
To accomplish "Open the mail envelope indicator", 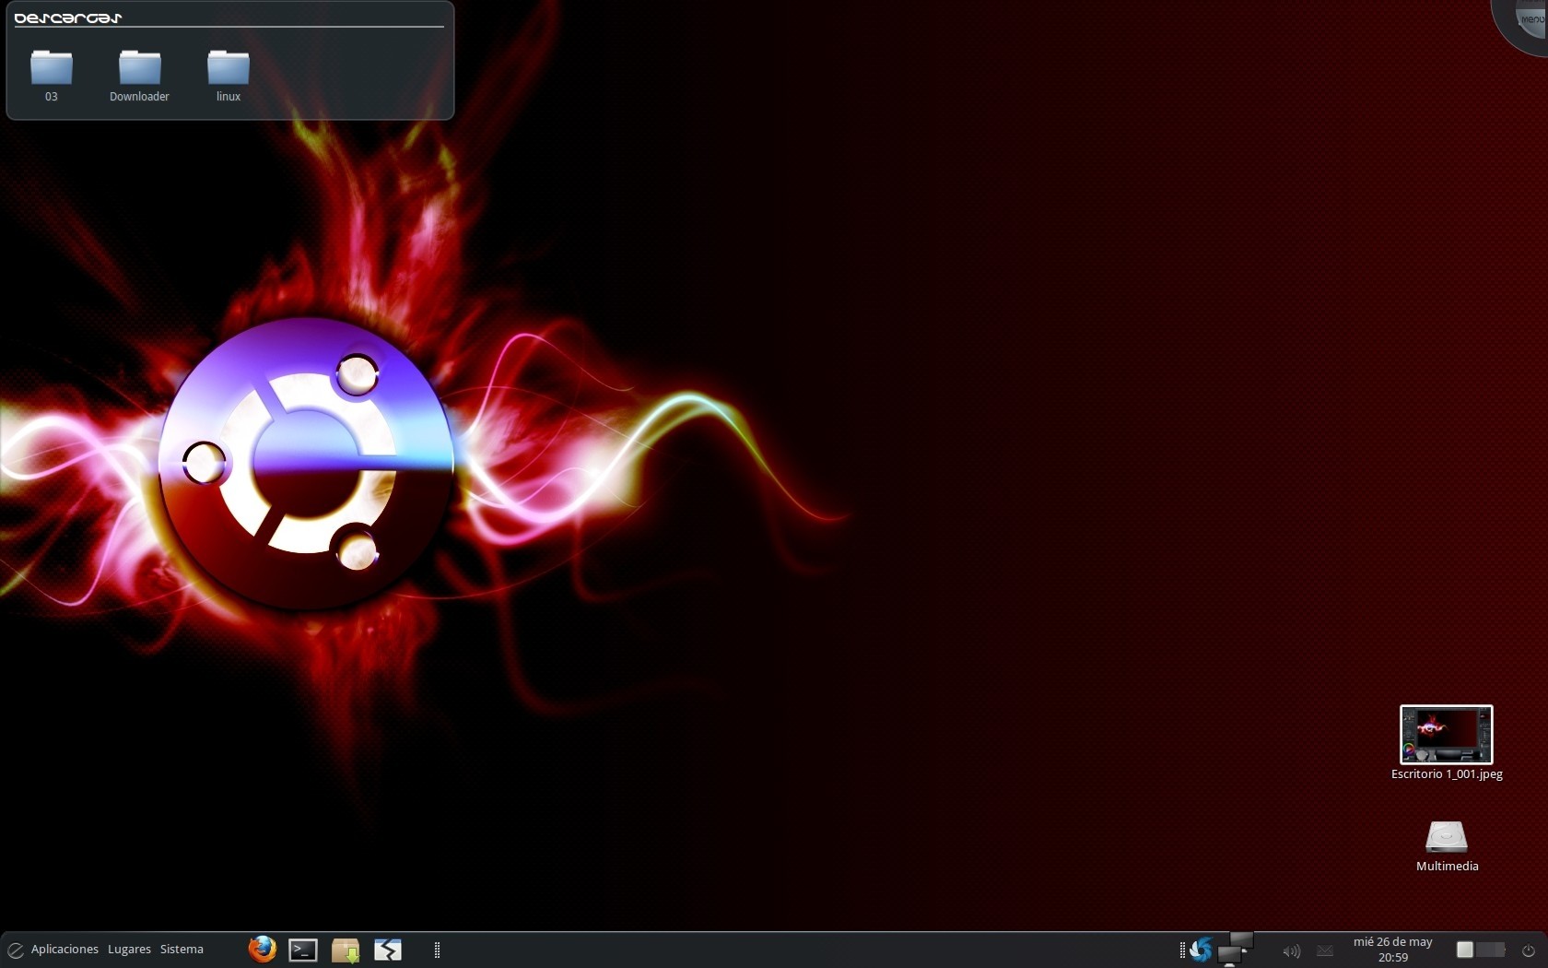I will [x=1325, y=950].
